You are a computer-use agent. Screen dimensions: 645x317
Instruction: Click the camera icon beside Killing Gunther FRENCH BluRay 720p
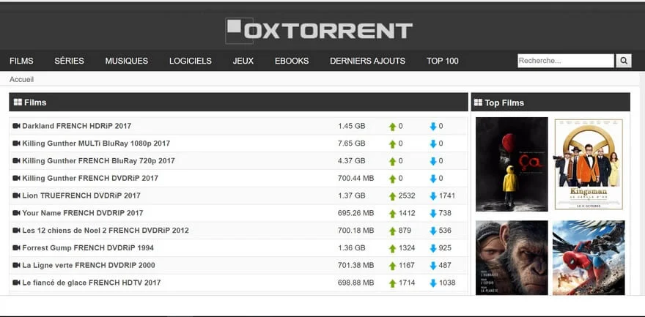16,161
